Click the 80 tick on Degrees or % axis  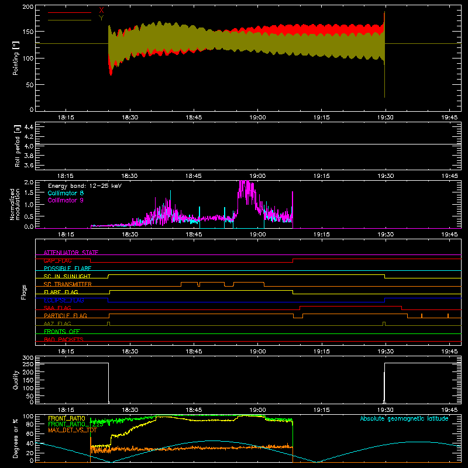click(30, 424)
